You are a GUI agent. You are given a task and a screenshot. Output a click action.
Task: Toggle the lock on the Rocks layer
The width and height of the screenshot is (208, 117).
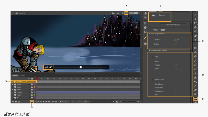(32, 87)
